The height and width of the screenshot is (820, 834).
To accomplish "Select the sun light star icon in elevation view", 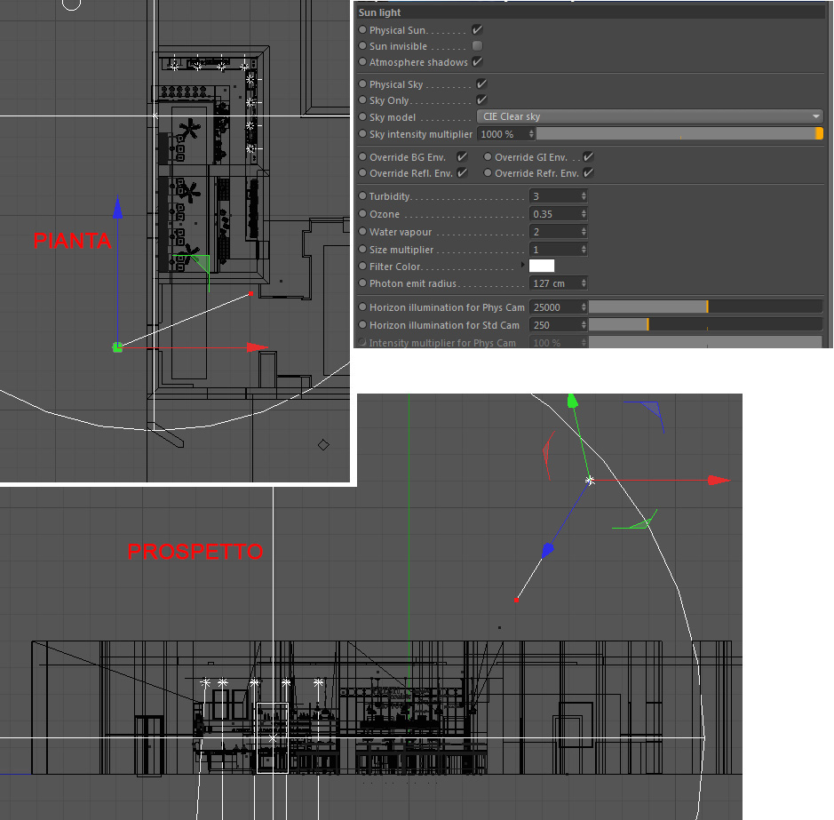I will [x=590, y=481].
